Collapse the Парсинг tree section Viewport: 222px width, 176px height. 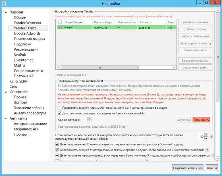pos(6,12)
